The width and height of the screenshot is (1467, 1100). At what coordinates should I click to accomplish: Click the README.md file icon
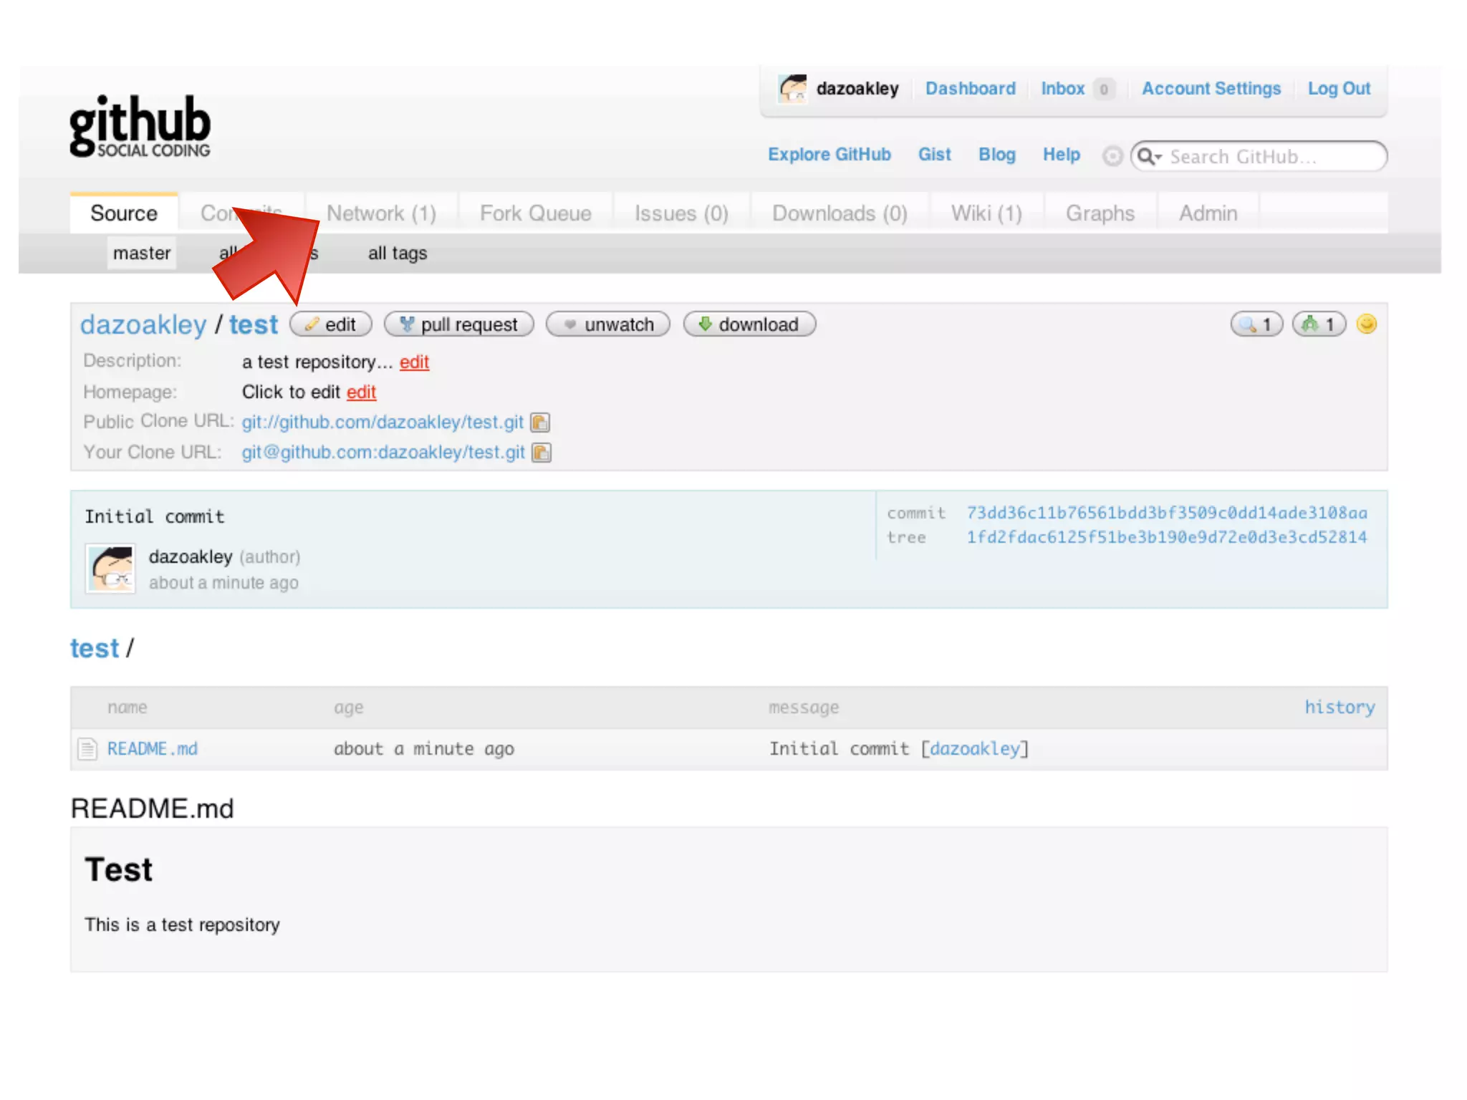coord(87,749)
